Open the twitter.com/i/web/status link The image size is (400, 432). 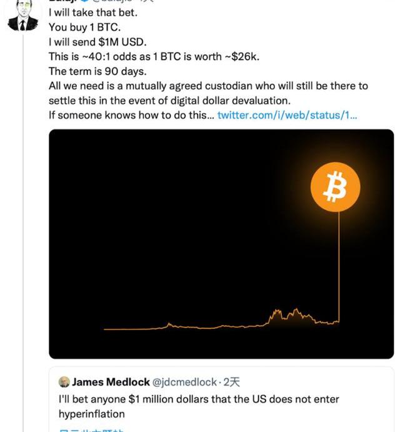(287, 115)
